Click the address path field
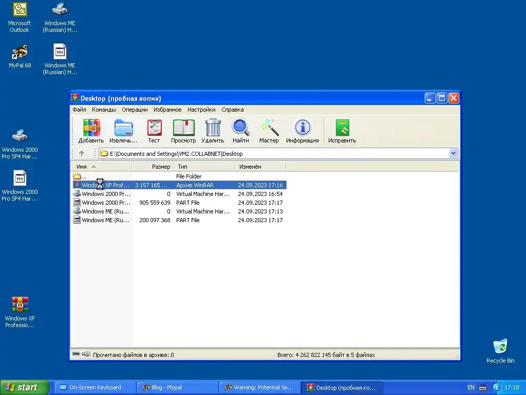 click(x=278, y=153)
